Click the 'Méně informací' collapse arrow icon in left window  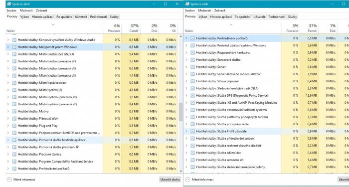(9, 180)
